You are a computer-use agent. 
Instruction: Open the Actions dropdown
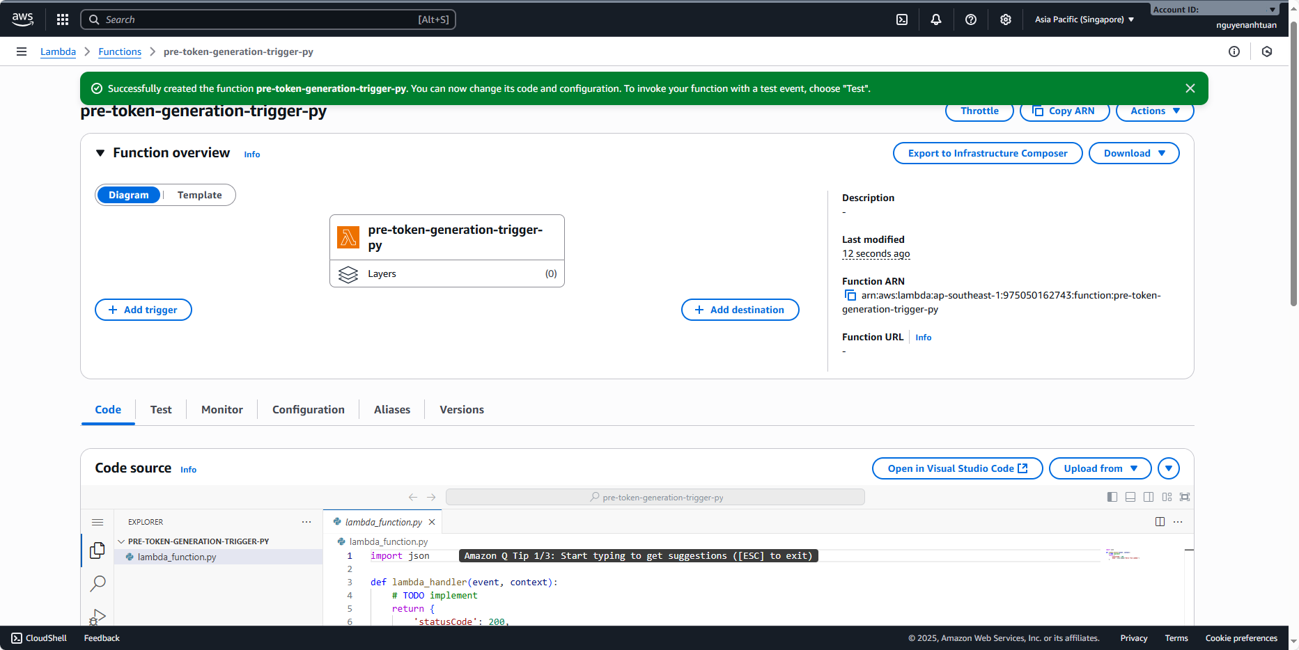click(1154, 111)
